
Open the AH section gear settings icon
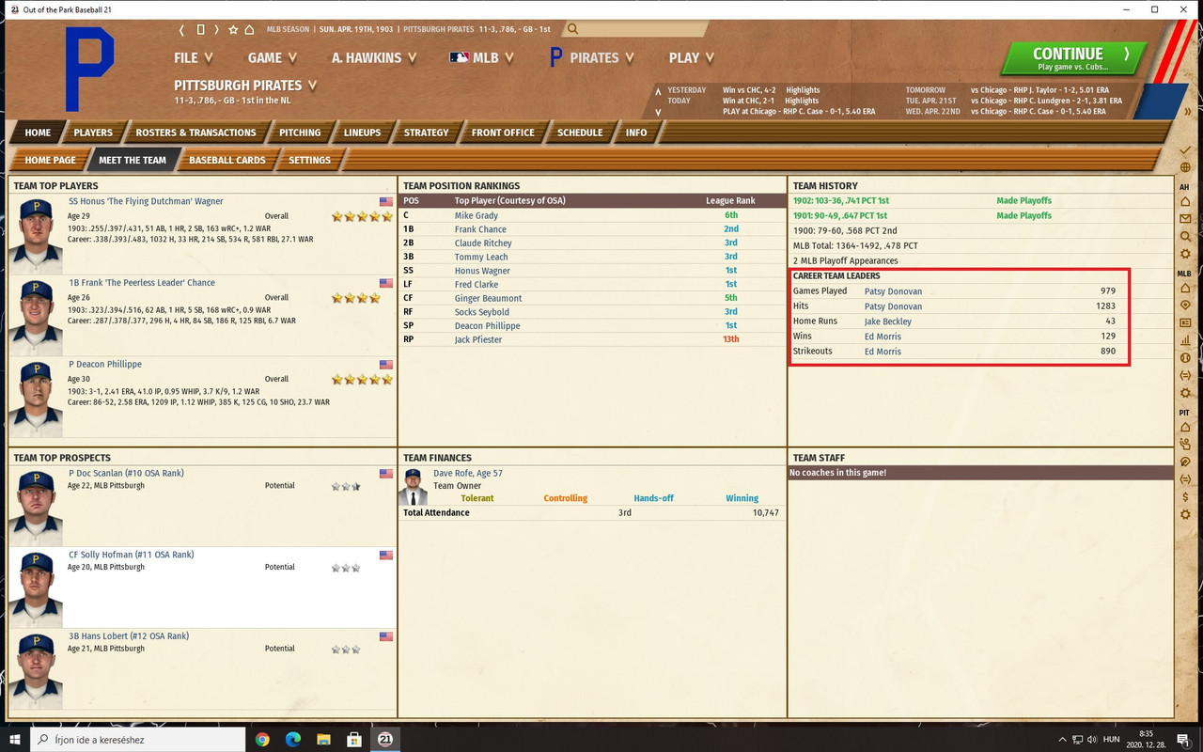tap(1185, 254)
